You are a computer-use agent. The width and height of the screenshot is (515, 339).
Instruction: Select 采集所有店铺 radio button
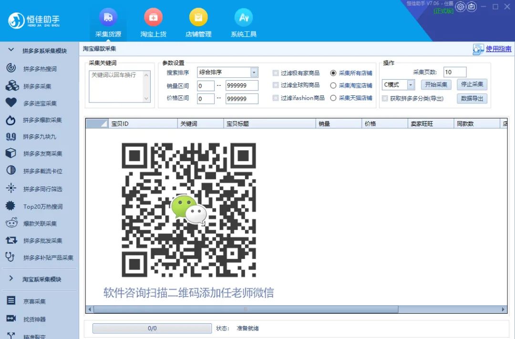(x=333, y=73)
